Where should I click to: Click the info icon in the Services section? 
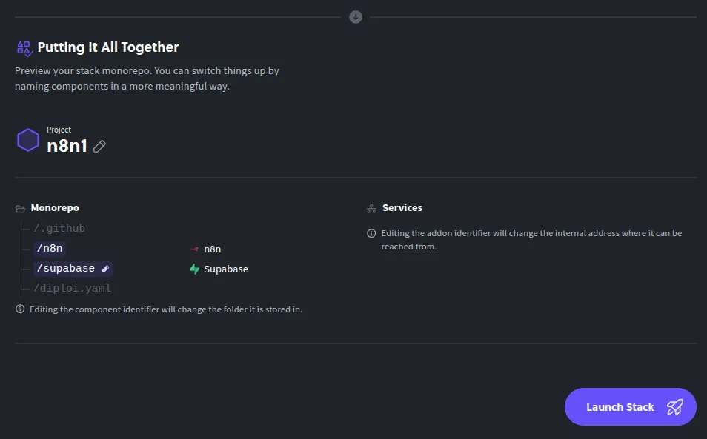click(x=371, y=232)
